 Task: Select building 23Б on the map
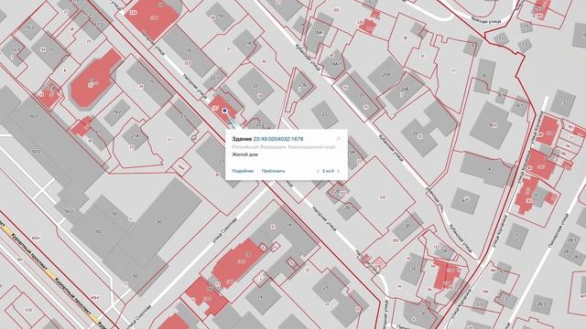click(x=303, y=85)
